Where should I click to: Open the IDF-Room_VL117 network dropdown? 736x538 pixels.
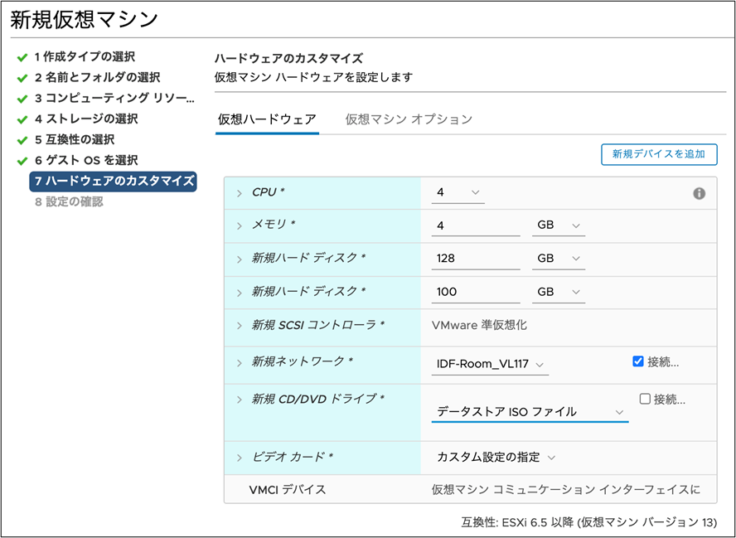[x=490, y=364]
